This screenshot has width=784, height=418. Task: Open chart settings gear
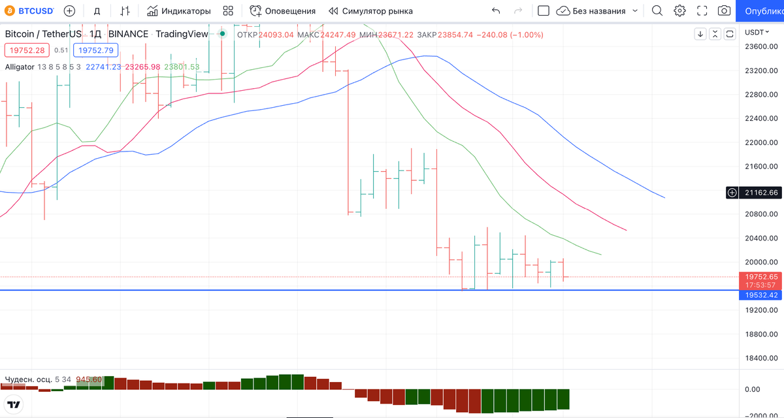(679, 10)
